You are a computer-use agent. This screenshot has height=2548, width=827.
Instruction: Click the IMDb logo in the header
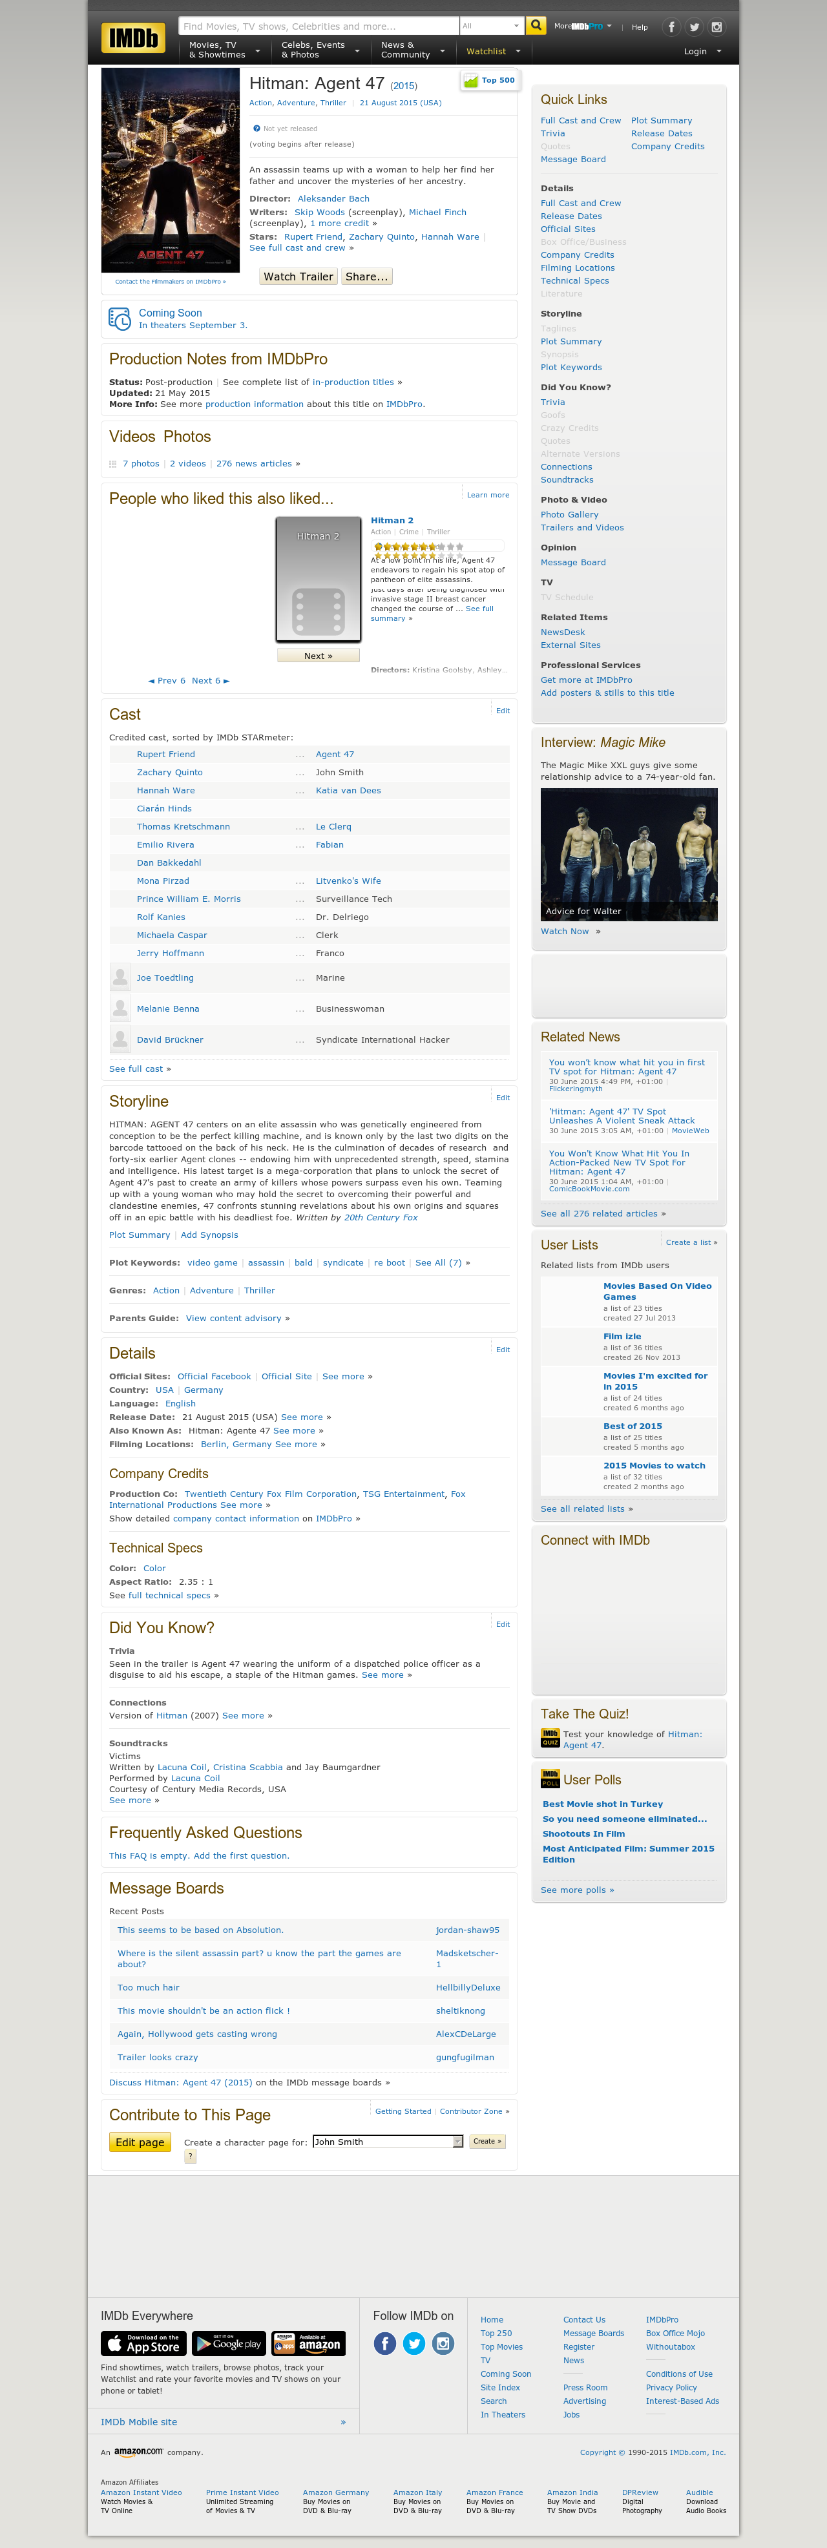(132, 39)
